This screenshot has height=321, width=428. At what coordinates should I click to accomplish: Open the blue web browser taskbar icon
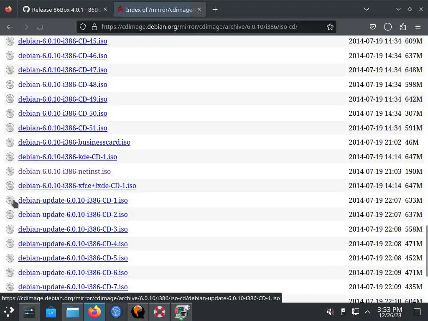coord(116,311)
